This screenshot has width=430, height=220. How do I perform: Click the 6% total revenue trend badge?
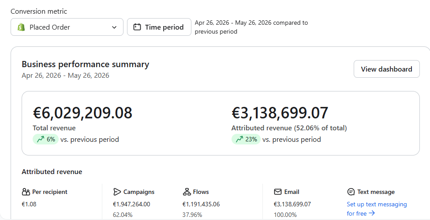coord(45,139)
